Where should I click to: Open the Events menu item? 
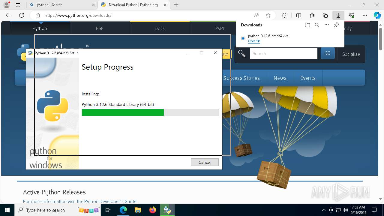308,78
